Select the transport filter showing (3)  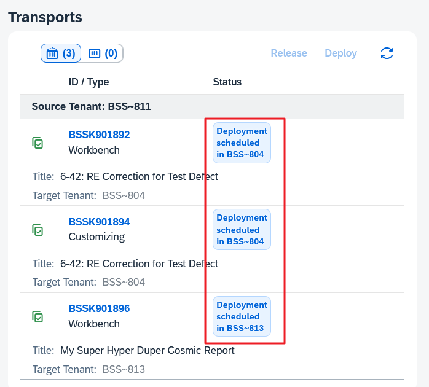click(61, 53)
